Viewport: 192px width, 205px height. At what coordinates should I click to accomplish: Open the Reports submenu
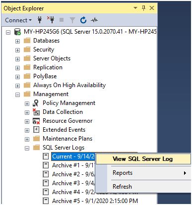coord(143,173)
